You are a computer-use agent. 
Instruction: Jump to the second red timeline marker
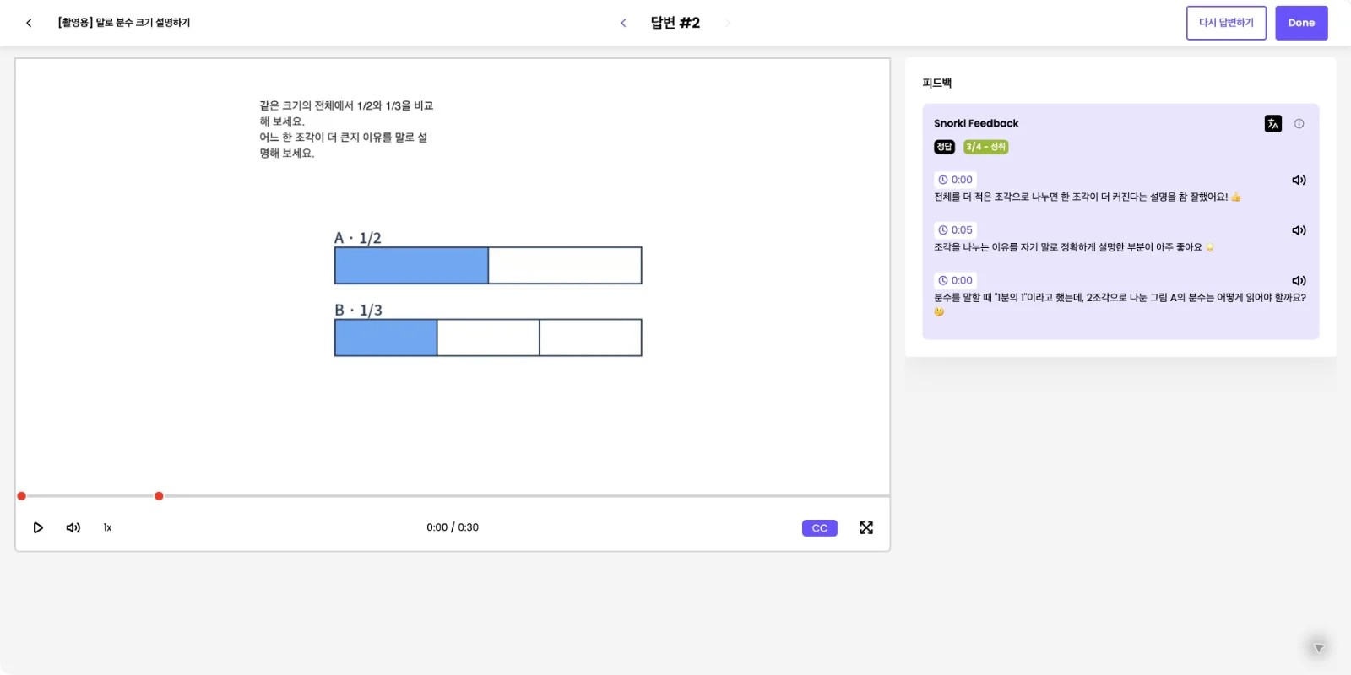coord(159,496)
